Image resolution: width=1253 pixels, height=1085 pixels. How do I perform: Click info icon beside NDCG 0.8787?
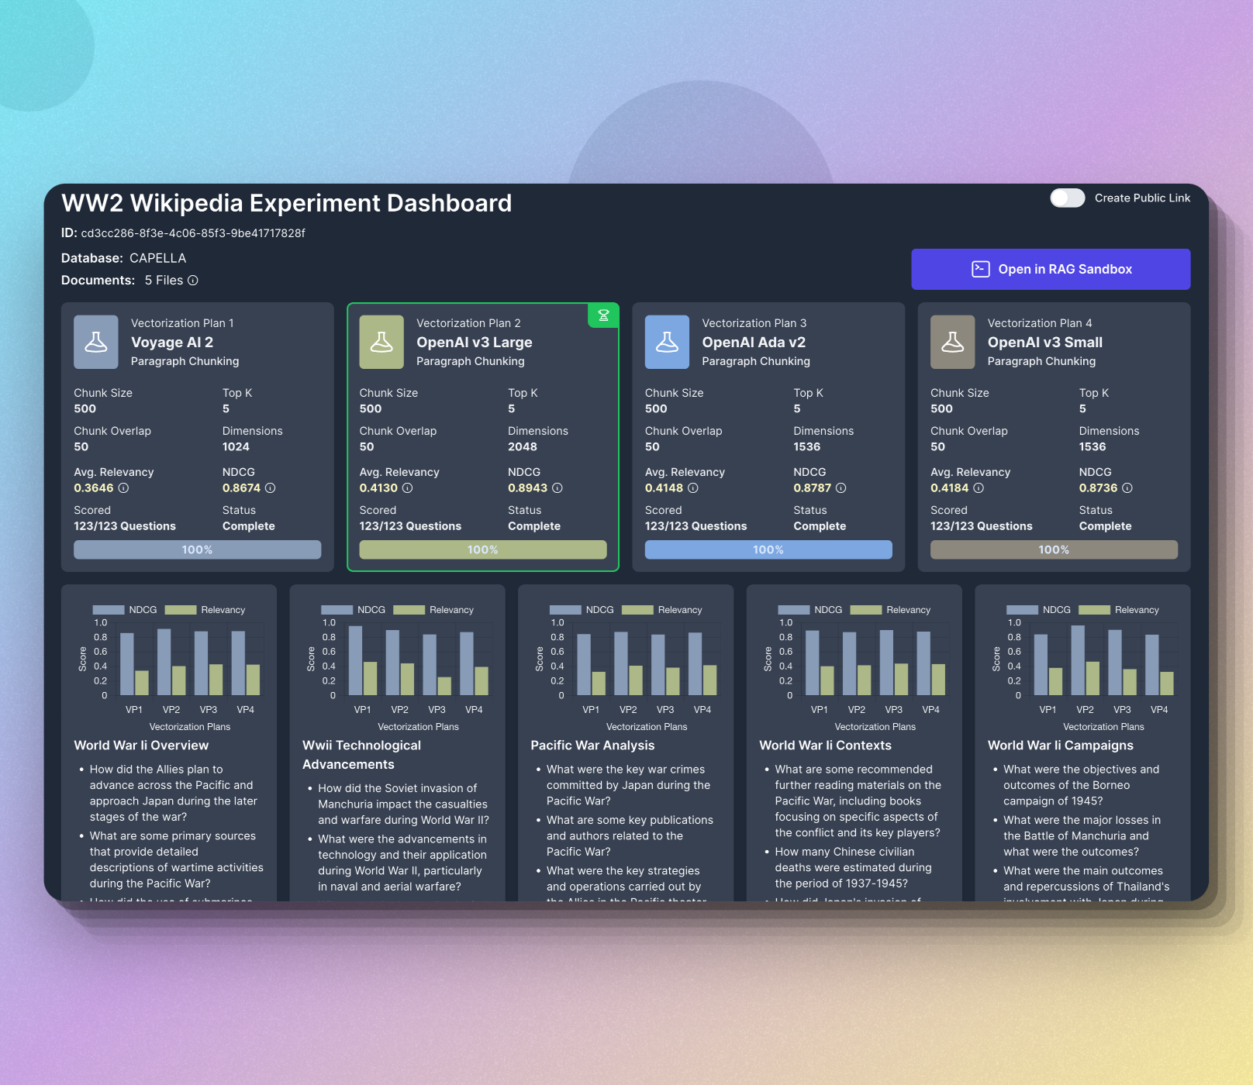841,488
